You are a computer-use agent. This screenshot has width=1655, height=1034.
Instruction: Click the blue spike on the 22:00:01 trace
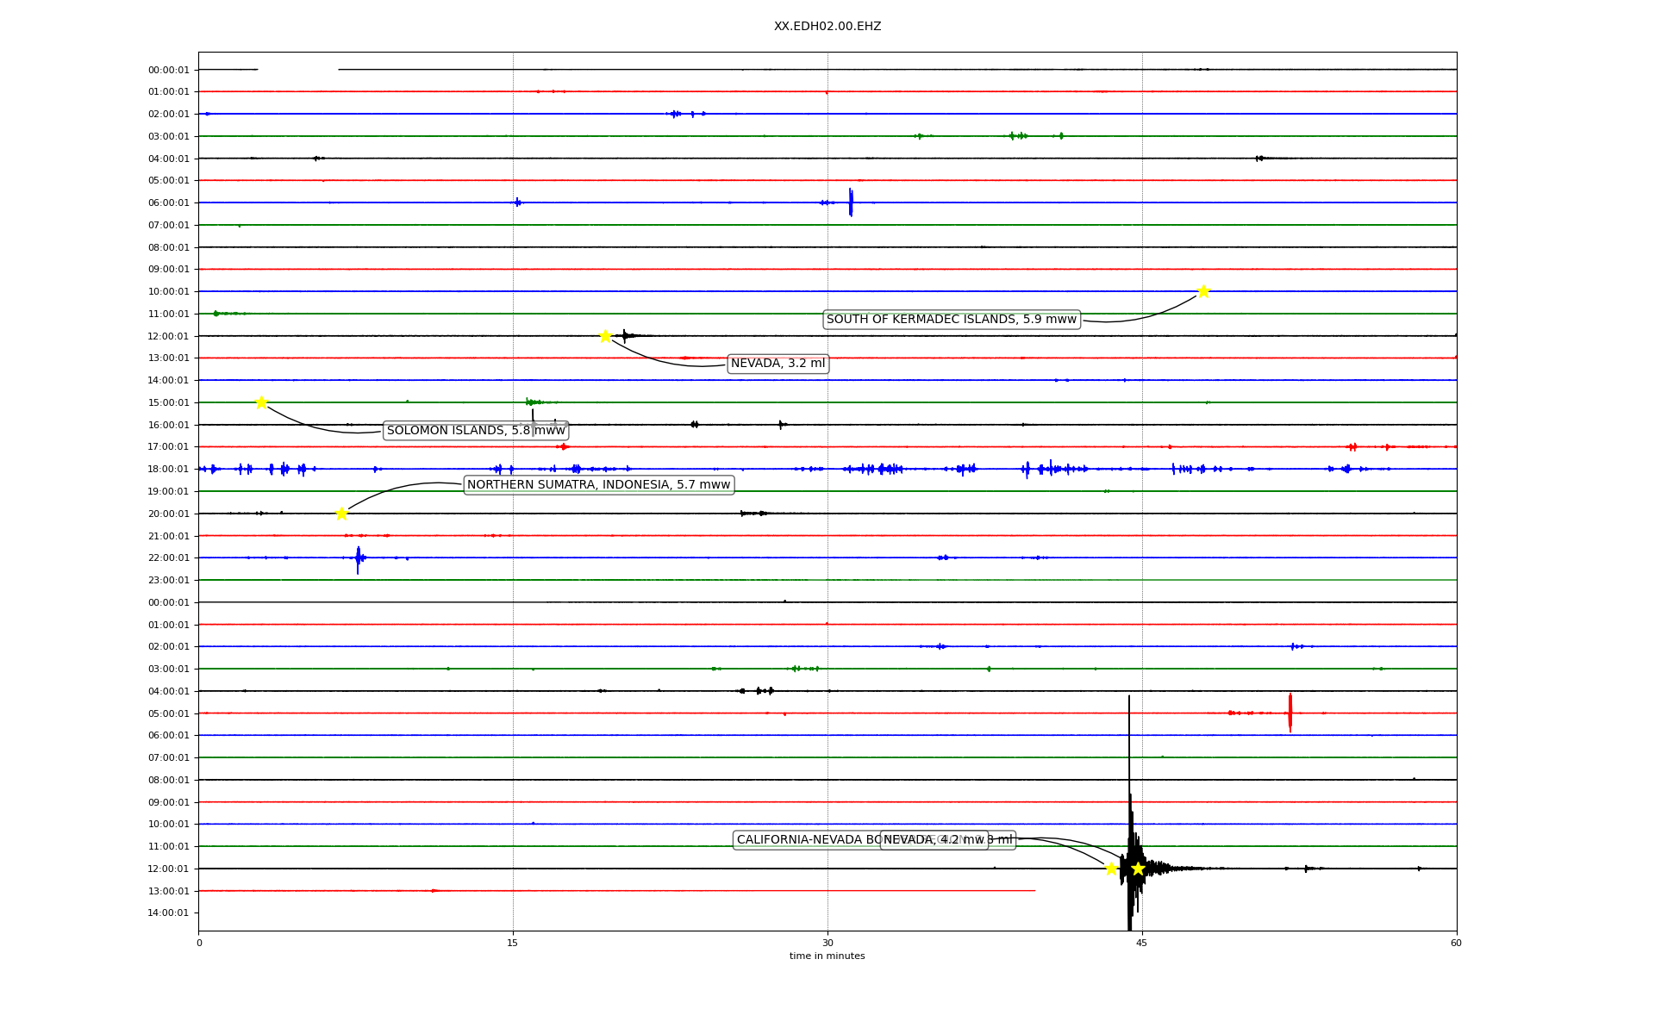pos(358,559)
